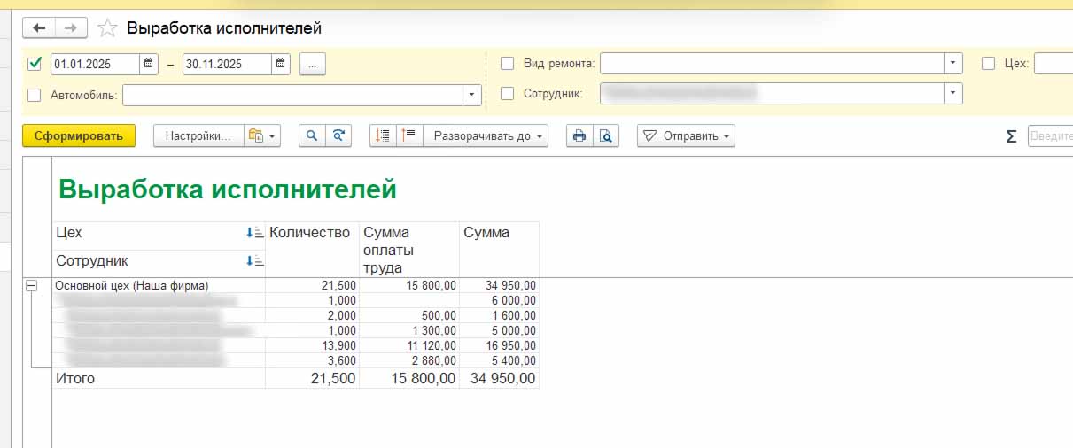Enable the Автомобиль filter checkbox
Screen dimensions: 1073x448
tap(35, 95)
